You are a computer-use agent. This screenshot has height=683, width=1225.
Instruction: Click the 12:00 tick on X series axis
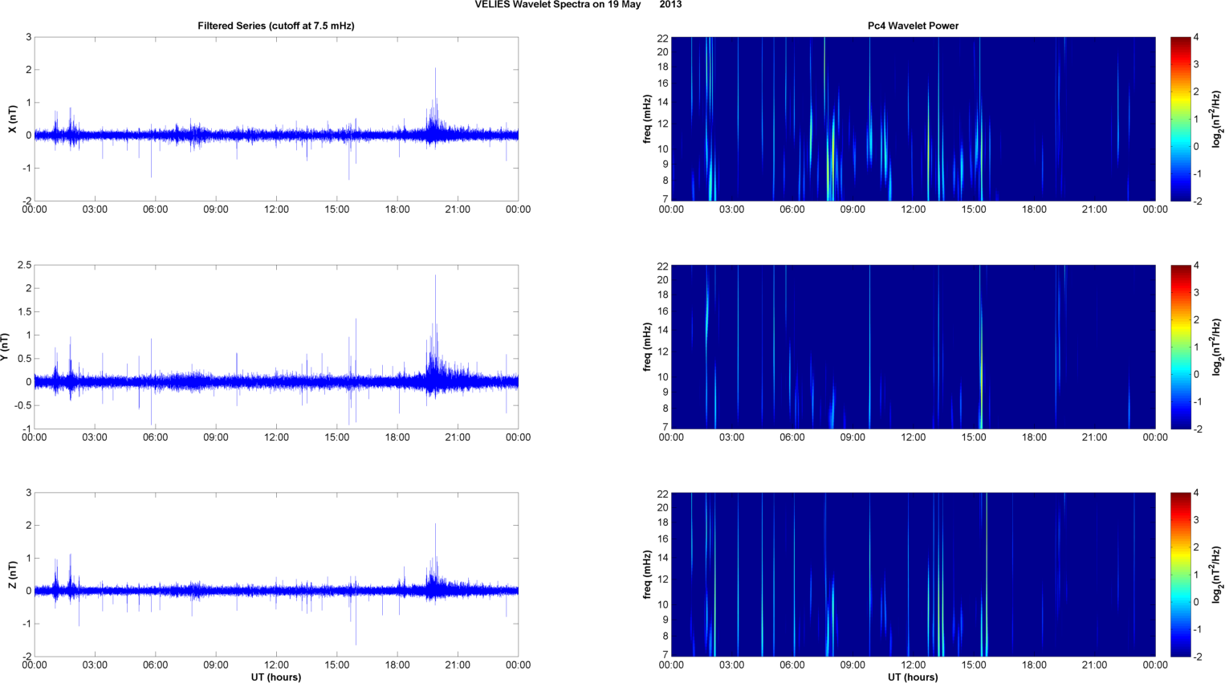276,209
